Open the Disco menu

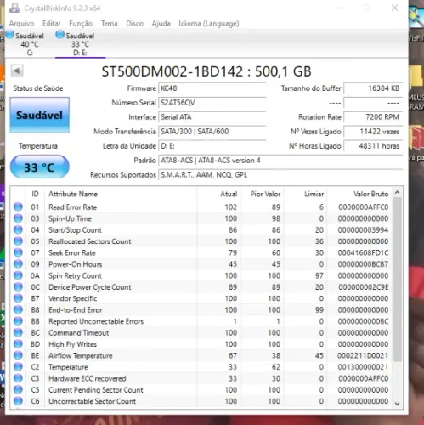[x=135, y=23]
